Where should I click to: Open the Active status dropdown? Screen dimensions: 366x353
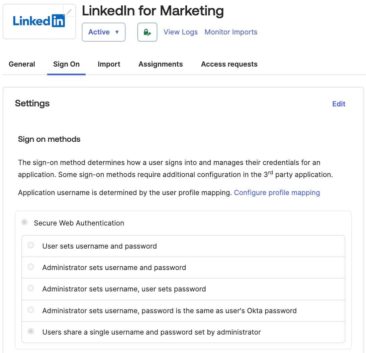pos(103,32)
